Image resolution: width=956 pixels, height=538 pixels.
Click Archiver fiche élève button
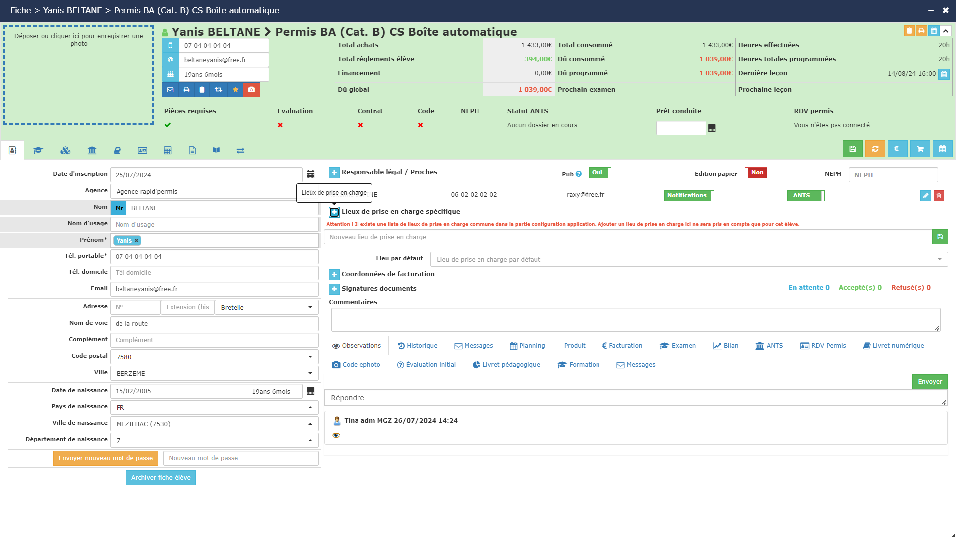[x=160, y=478]
